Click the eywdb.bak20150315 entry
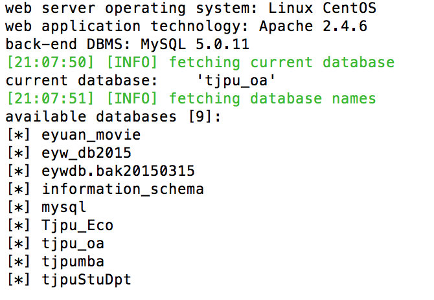434x300 pixels. (118, 171)
